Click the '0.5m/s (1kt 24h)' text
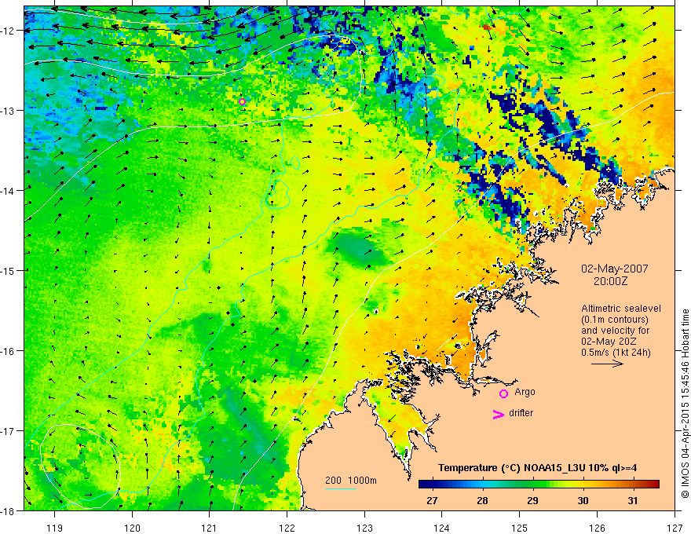The width and height of the screenshot is (691, 534). point(616,353)
